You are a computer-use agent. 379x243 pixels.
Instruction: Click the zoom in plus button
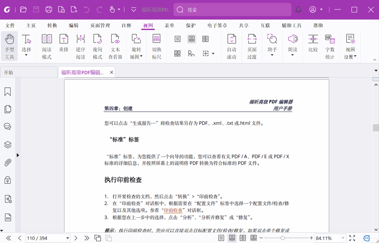311,238
